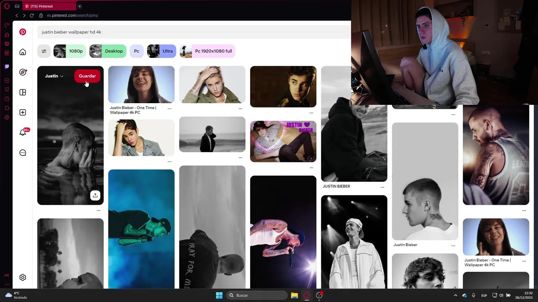Open File Explorer from the taskbar

(x=294, y=295)
